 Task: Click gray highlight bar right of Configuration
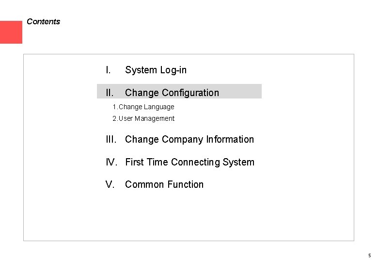240,92
